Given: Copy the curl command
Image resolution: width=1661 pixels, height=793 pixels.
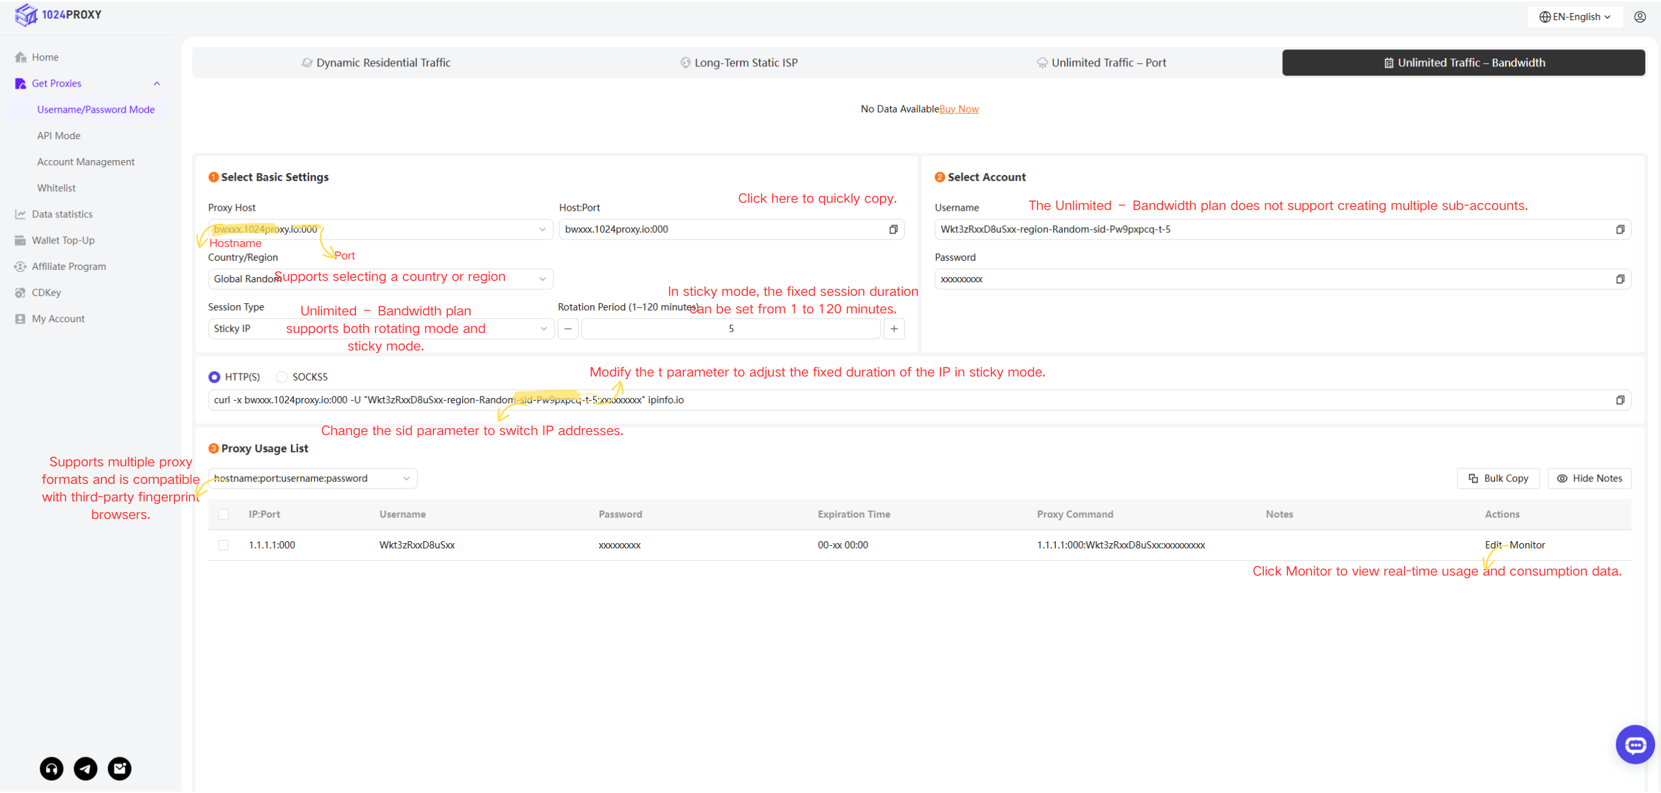Looking at the screenshot, I should tap(1619, 400).
